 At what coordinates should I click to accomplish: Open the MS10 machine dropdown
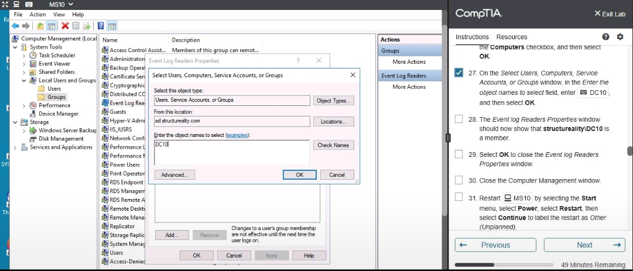61,5
